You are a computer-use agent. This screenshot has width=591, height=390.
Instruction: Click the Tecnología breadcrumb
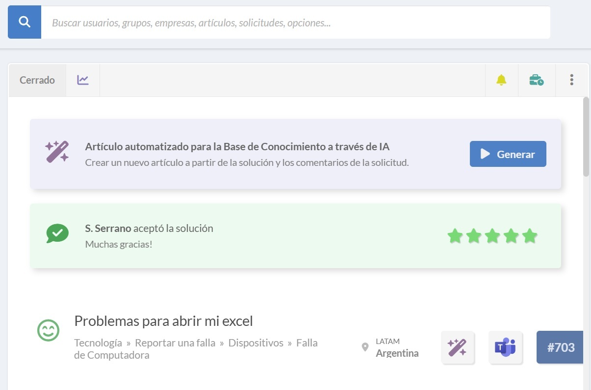point(98,343)
